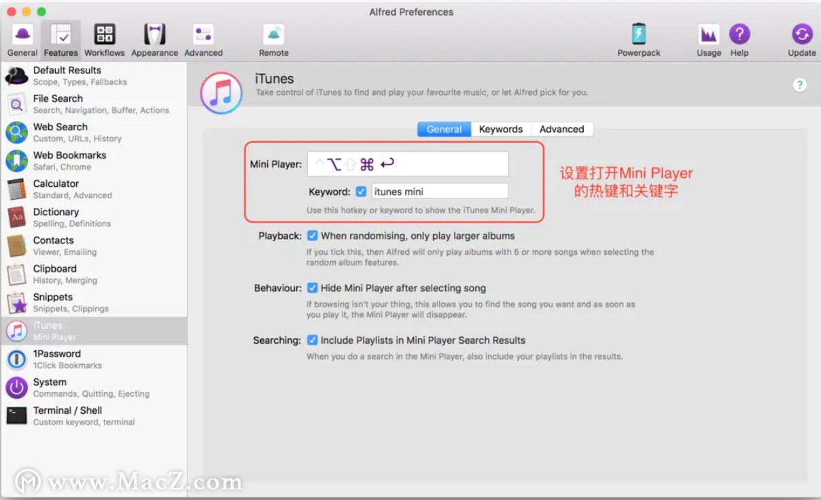Toggle Include Playlists in Mini Player Search Results
The width and height of the screenshot is (821, 500).
pos(313,340)
